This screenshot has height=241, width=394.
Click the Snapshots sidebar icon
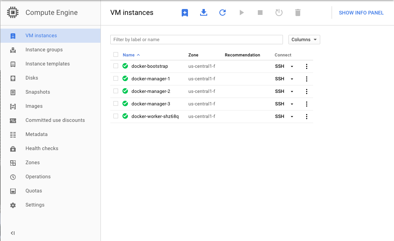(13, 92)
